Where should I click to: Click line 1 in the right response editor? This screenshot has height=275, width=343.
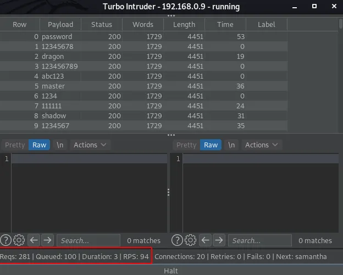click(261, 158)
